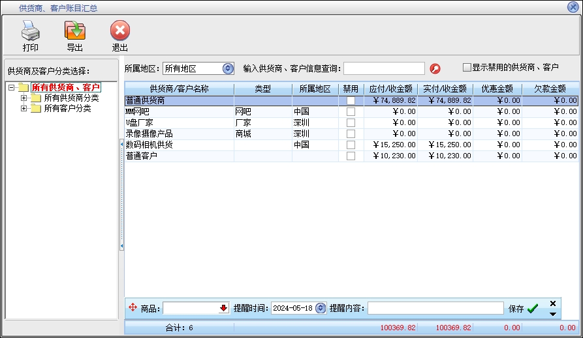Open the 所属地区 region dropdown
583x338 pixels.
click(x=228, y=68)
